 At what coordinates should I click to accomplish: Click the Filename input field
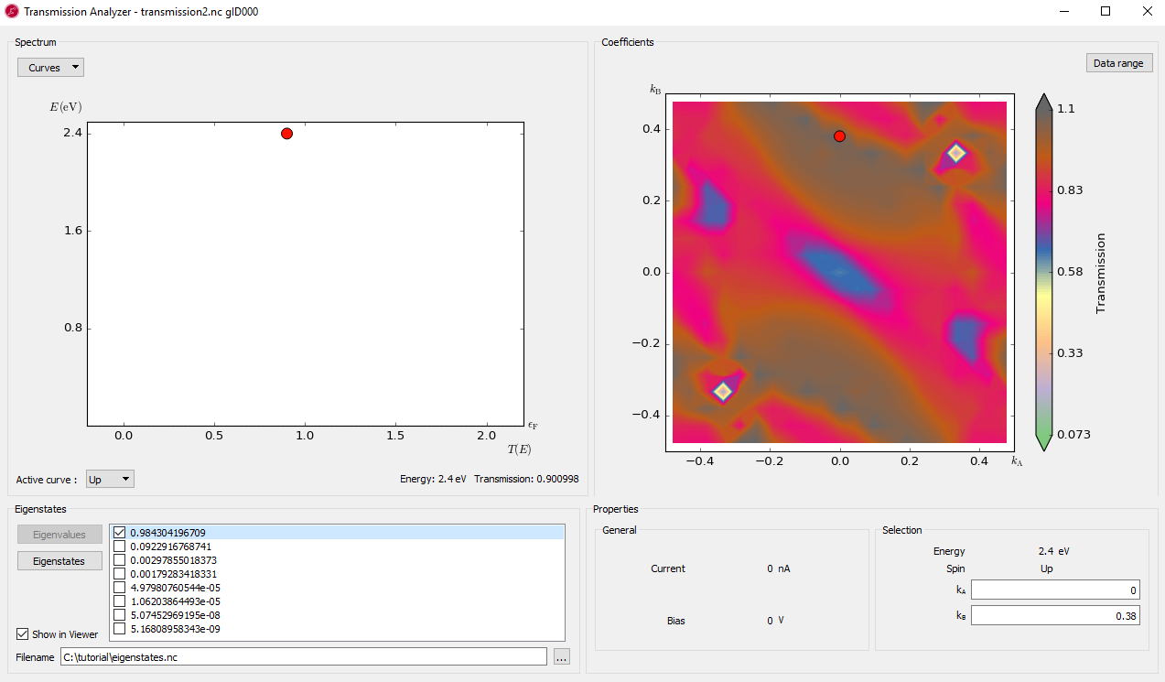304,656
